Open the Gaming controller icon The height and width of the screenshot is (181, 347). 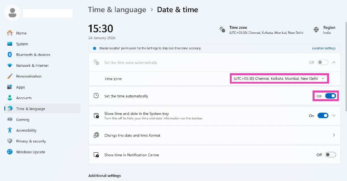(x=10, y=119)
